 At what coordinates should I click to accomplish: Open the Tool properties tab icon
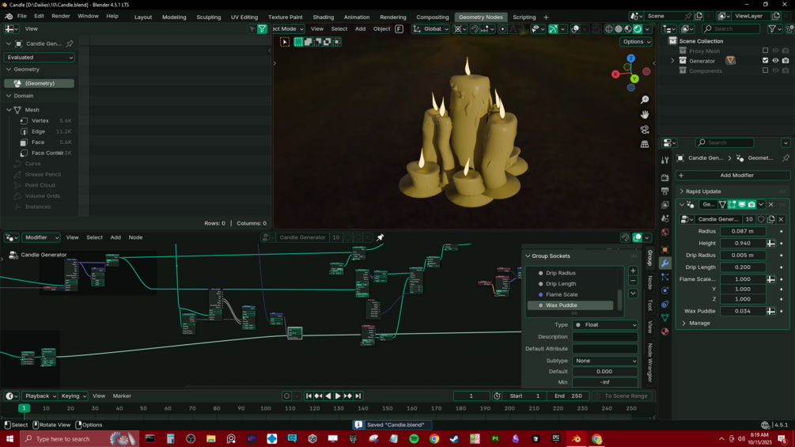click(x=664, y=160)
